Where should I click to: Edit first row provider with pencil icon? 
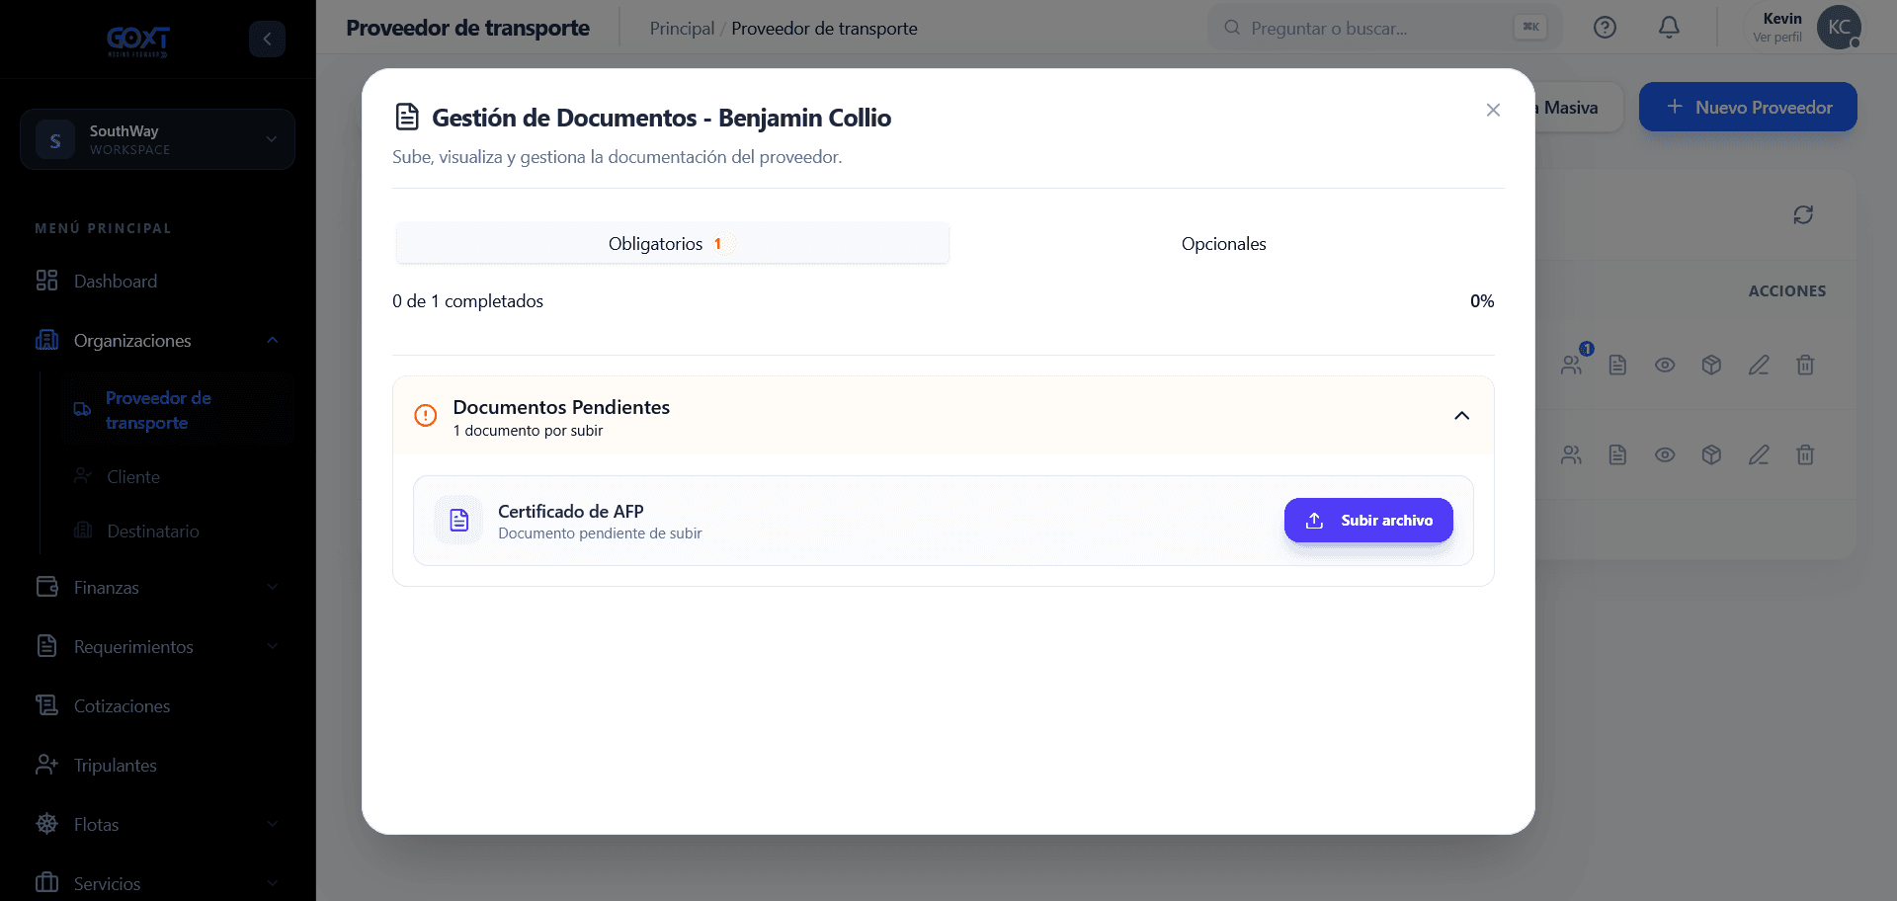(1759, 365)
